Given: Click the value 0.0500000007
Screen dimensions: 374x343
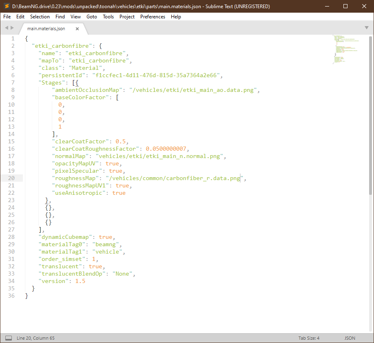Looking at the screenshot, I should click(x=166, y=149).
